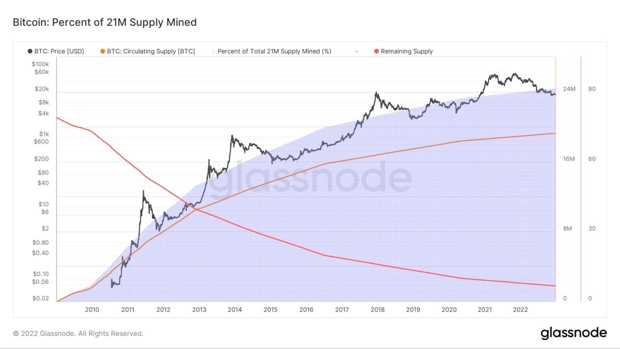Click the red Remaining Supply legend dot

coord(377,51)
